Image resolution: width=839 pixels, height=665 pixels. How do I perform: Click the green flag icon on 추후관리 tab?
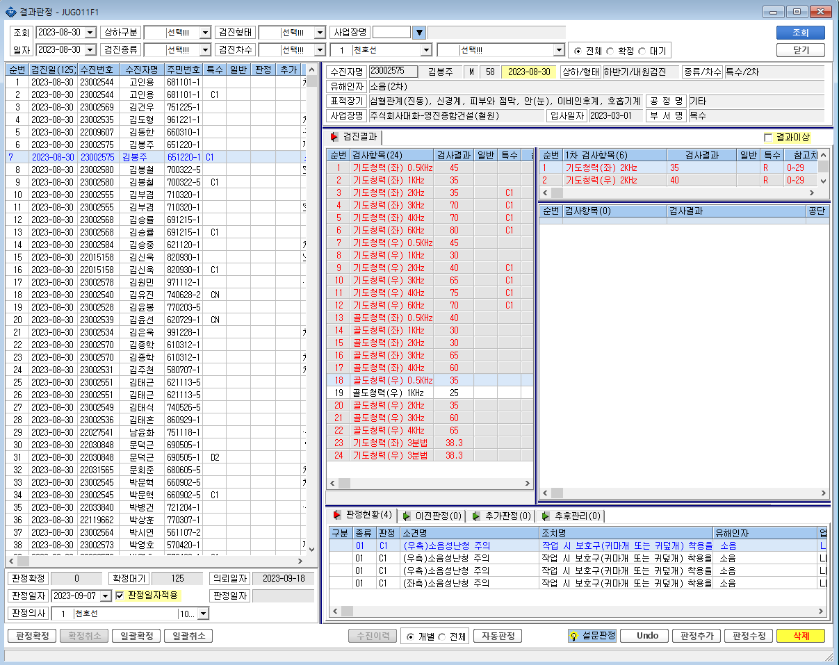(x=545, y=516)
